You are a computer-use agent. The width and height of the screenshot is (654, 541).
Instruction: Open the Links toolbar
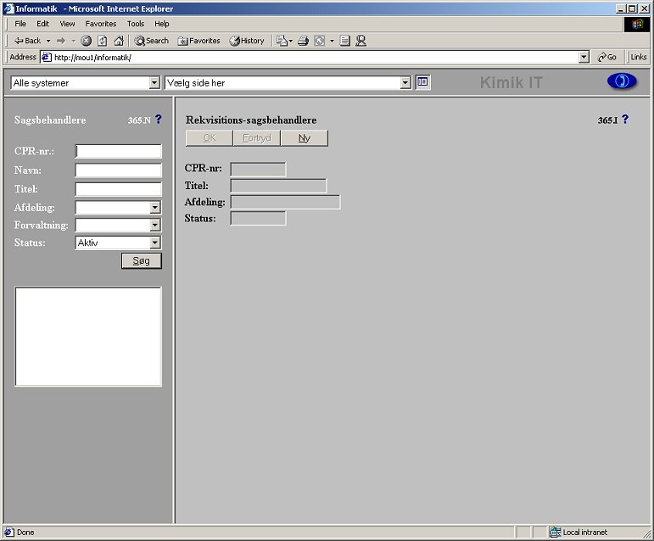pos(638,57)
